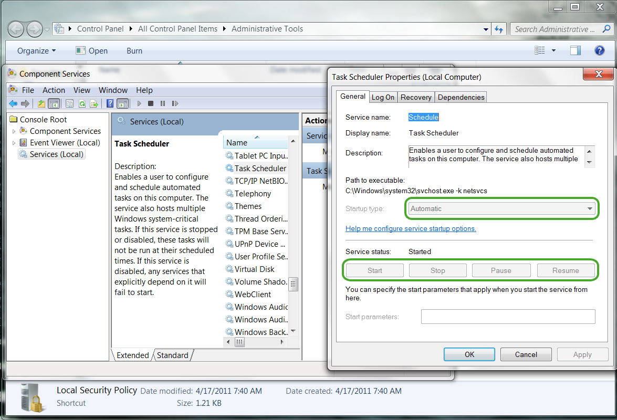Switch to the Log On tab
Image resolution: width=617 pixels, height=420 pixels.
pos(383,97)
